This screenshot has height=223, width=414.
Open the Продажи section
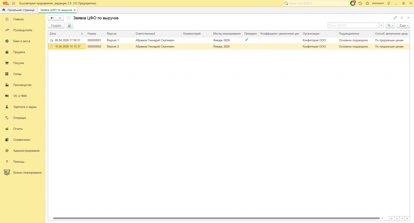[x=19, y=52]
